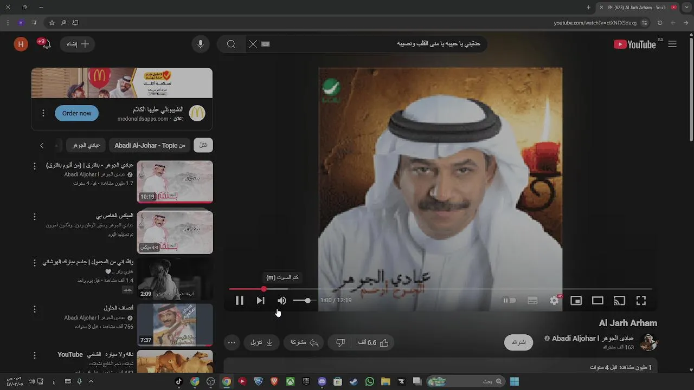Open a new browser tab with plus
The image size is (694, 390).
[x=588, y=8]
